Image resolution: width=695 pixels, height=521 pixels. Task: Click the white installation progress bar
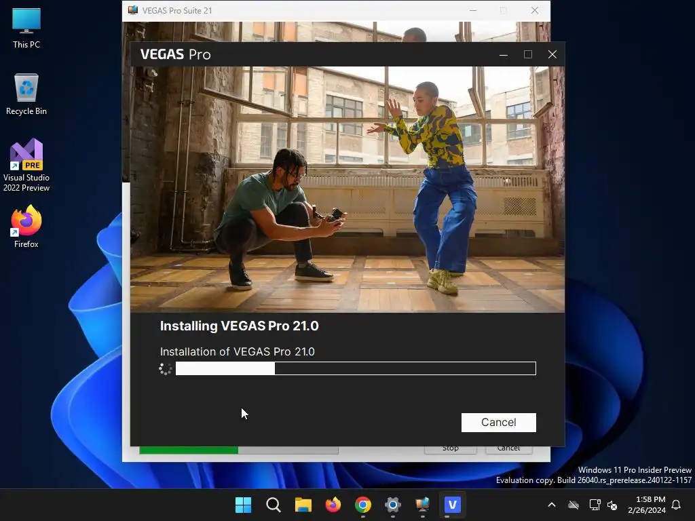tap(356, 368)
